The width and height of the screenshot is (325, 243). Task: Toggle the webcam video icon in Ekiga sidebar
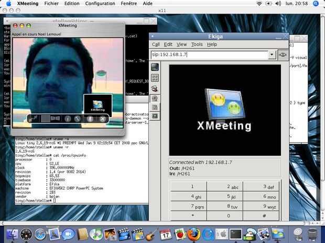pyautogui.click(x=155, y=98)
